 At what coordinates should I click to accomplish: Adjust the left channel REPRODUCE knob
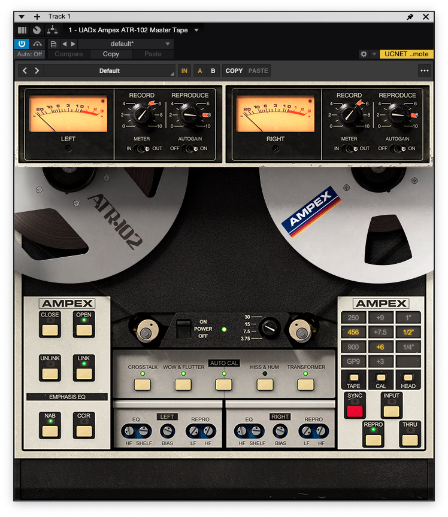coord(190,115)
